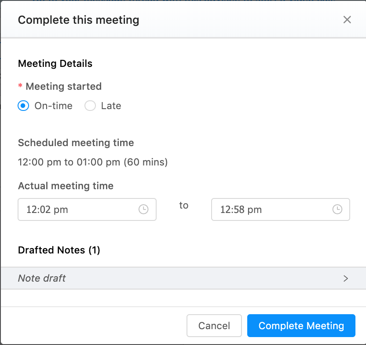The height and width of the screenshot is (345, 366).
Task: Click the Late option label text
Action: (111, 106)
